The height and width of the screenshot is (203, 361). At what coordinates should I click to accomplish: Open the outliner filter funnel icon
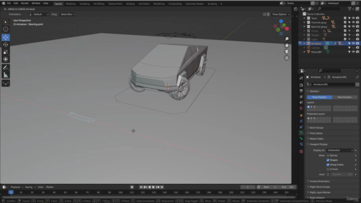point(350,9)
